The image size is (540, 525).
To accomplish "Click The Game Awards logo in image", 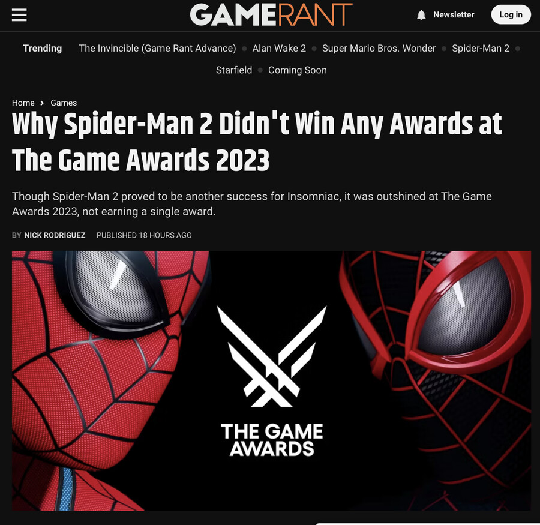I will [272, 381].
